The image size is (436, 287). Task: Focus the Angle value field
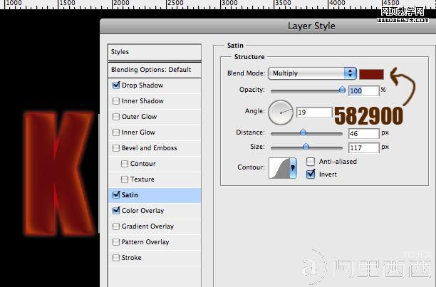[x=314, y=113]
